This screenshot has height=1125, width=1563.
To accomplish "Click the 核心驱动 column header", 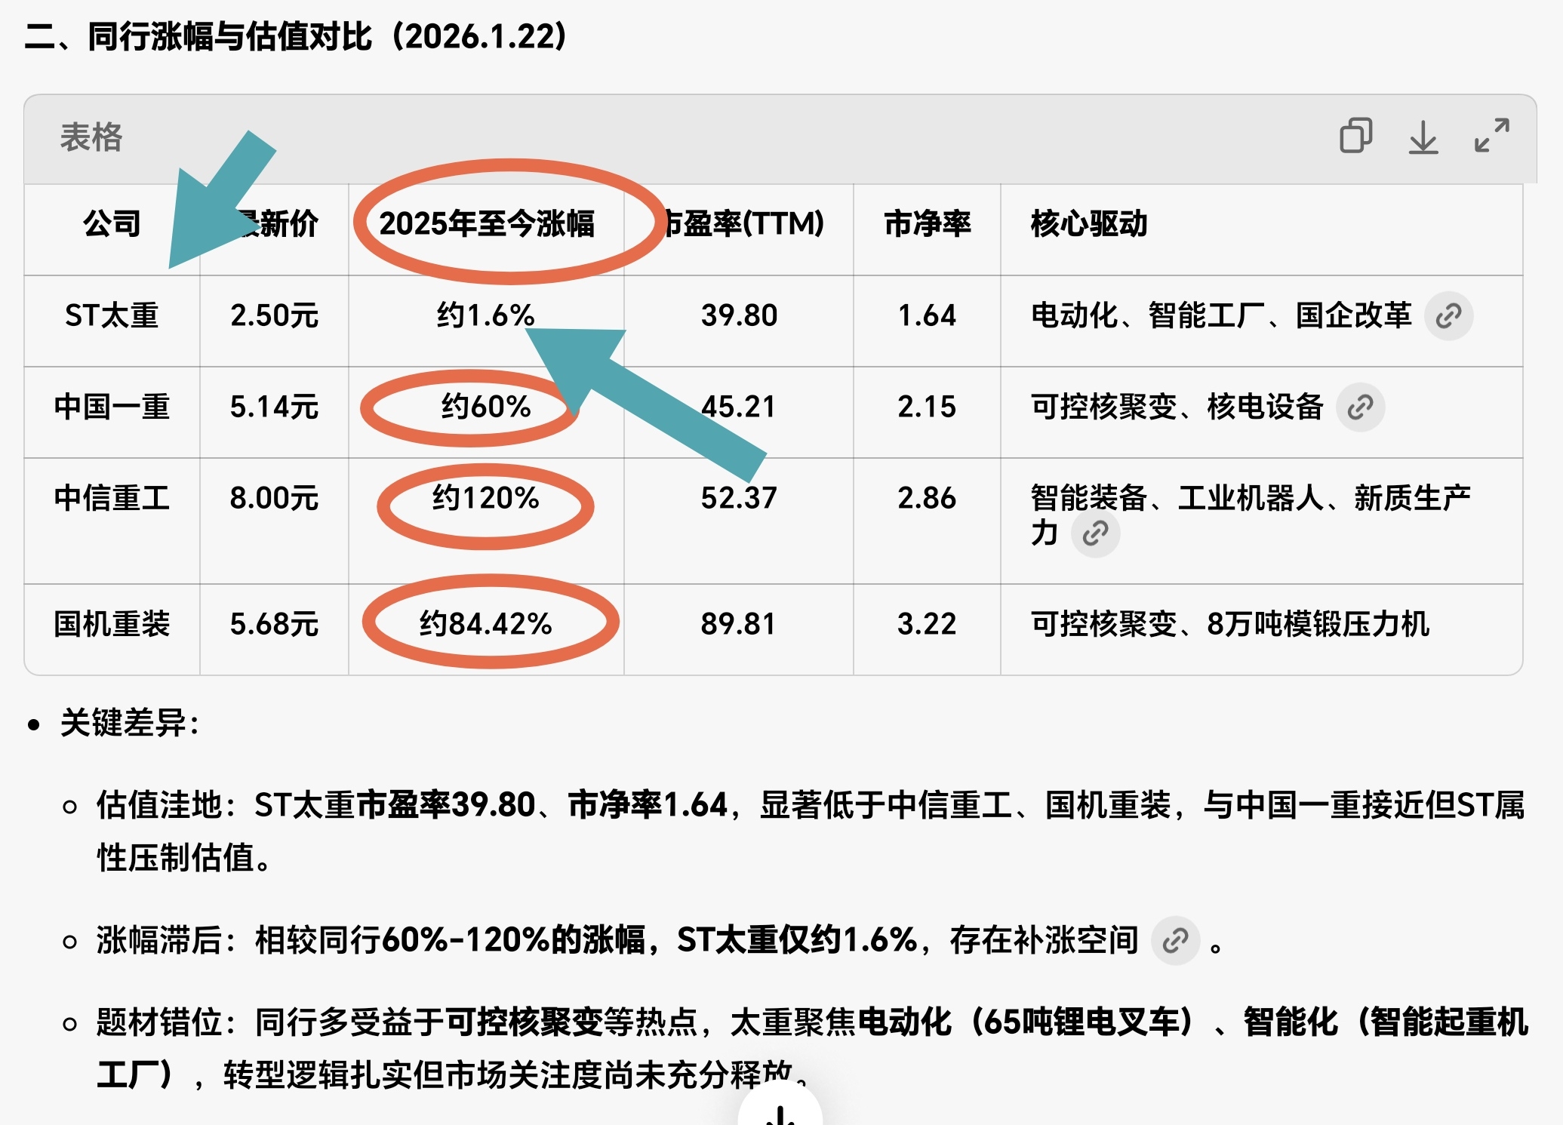I will (1088, 224).
